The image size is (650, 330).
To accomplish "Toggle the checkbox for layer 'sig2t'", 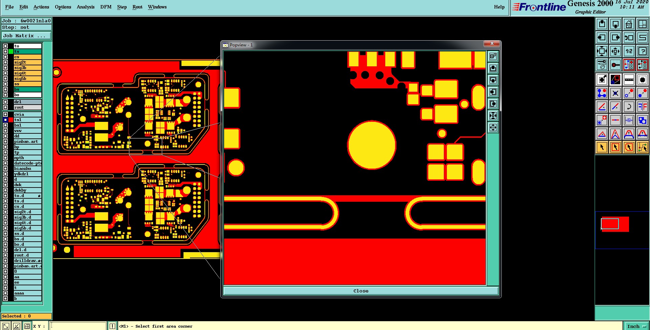I will pos(5,62).
